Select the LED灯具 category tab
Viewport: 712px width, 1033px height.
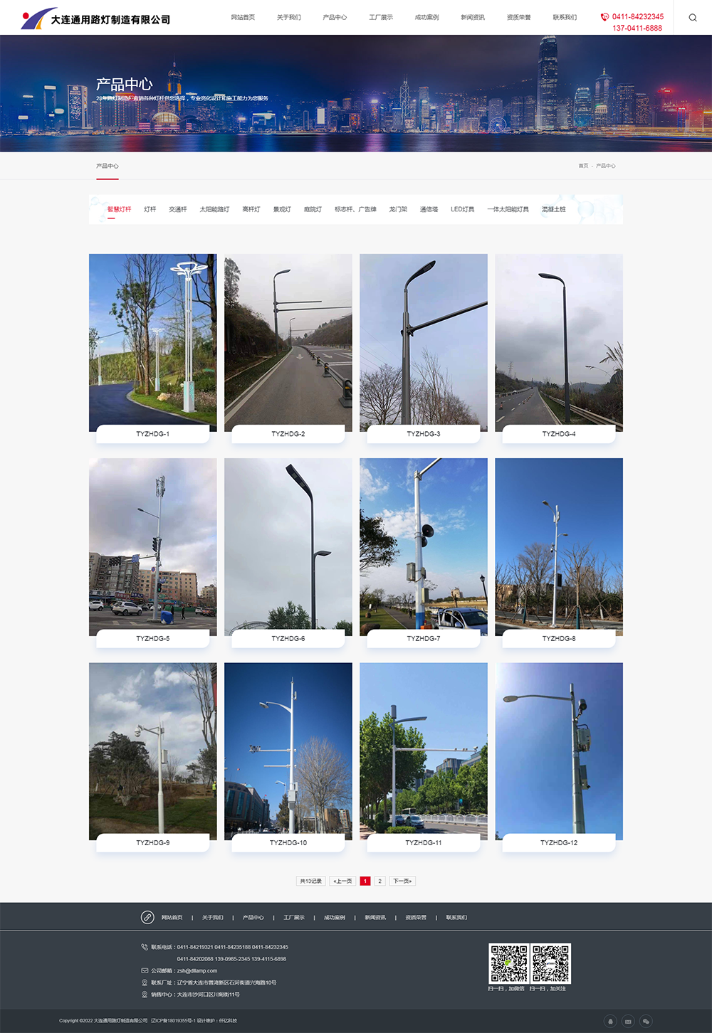click(x=462, y=209)
